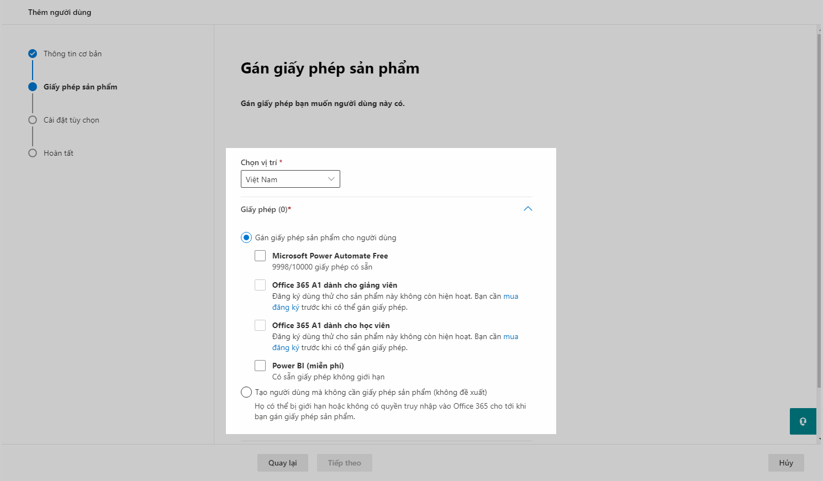Click the vertical scrollbar on the right
Viewport: 823px width, 481px height.
(819, 210)
